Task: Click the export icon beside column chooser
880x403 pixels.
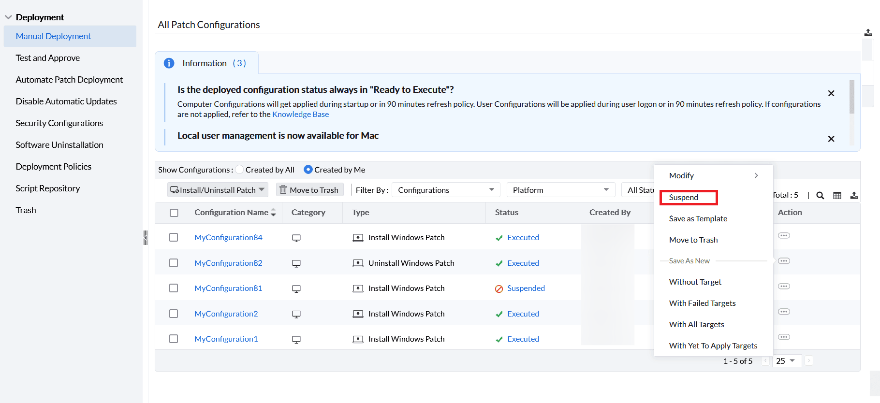Action: tap(854, 195)
